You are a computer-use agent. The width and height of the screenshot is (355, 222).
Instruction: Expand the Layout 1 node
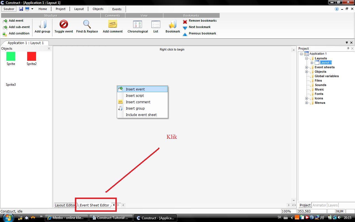click(312, 63)
